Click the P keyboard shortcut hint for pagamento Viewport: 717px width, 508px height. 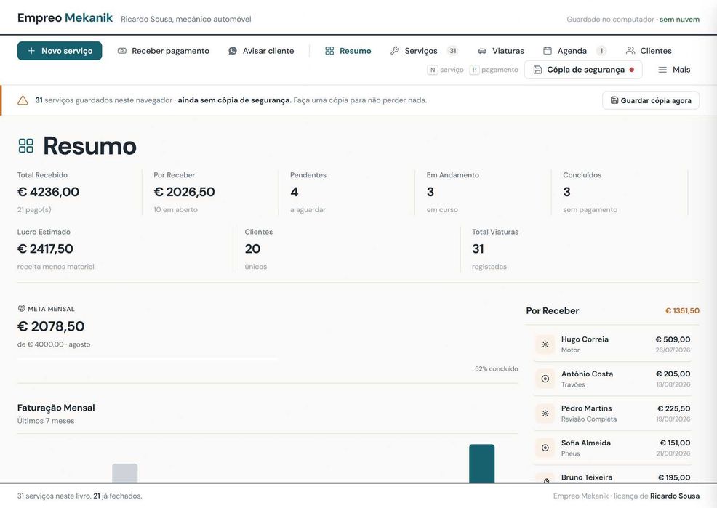(x=474, y=70)
